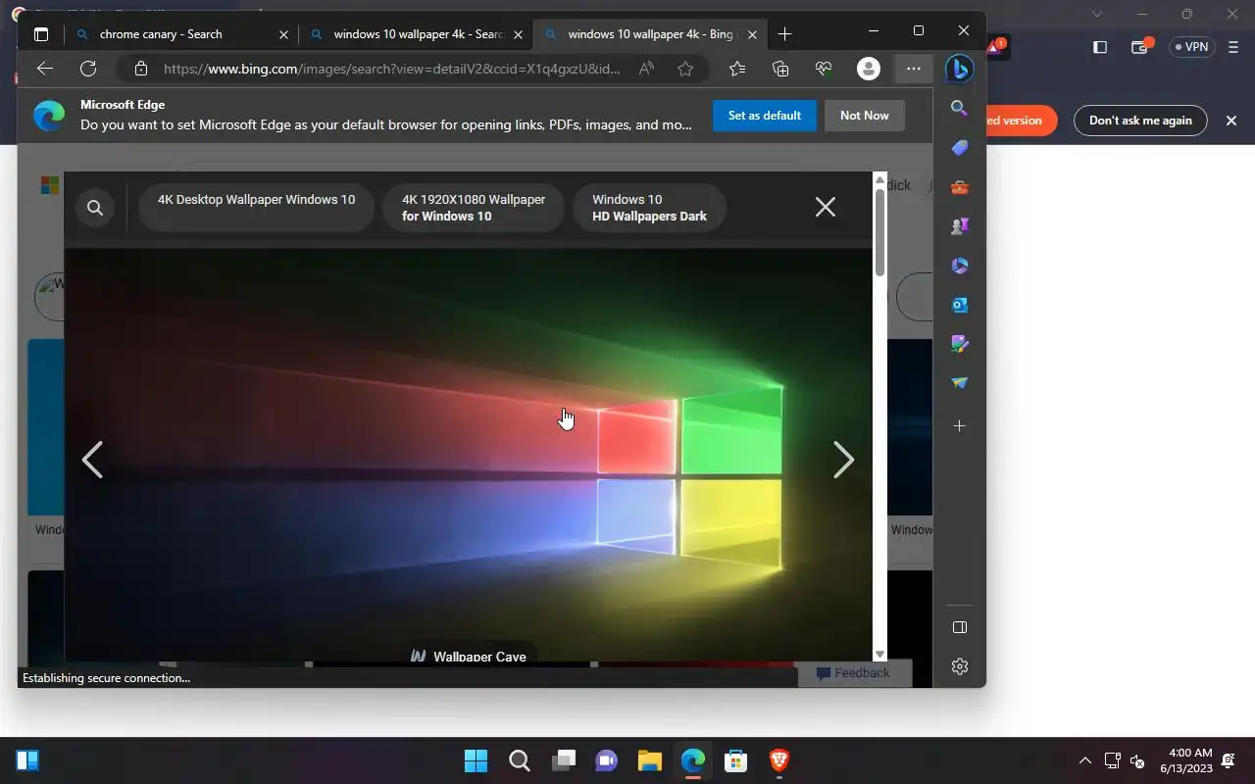
Task: Click the scrollbar up arrow in the viewer
Action: coord(879,180)
